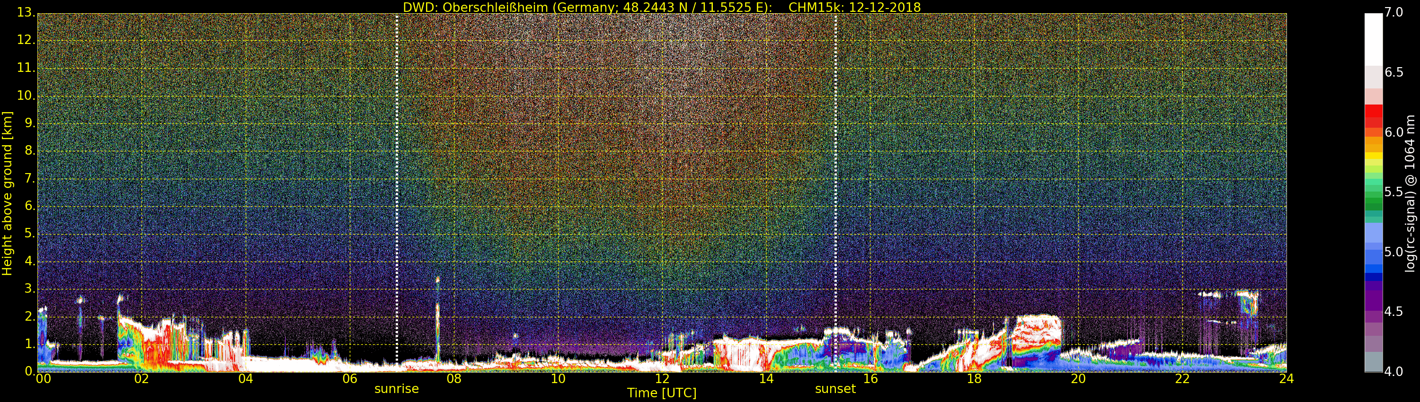
Task: Click the height axis tick '11.'
Action: (x=26, y=68)
